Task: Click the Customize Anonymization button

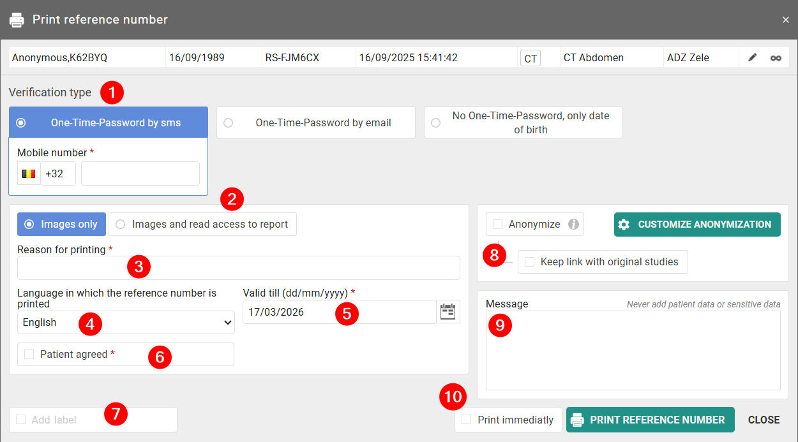Action: (697, 225)
